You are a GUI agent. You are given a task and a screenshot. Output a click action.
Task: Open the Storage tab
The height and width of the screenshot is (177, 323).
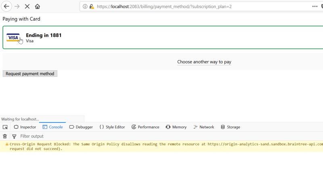(x=230, y=127)
